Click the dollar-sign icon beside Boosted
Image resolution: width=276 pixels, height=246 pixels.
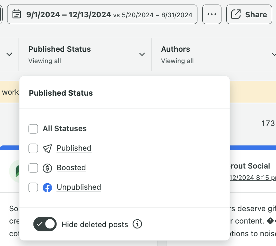(47, 168)
